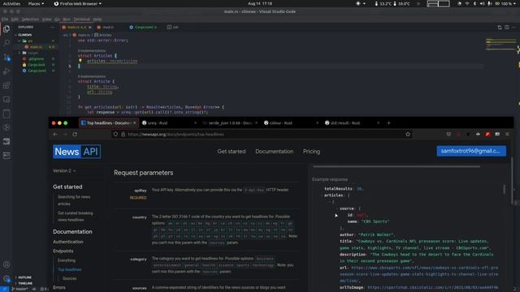Image resolution: width=520 pixels, height=292 pixels.
Task: Click the Pocket icon in Firefox toolbar
Action: (448, 134)
